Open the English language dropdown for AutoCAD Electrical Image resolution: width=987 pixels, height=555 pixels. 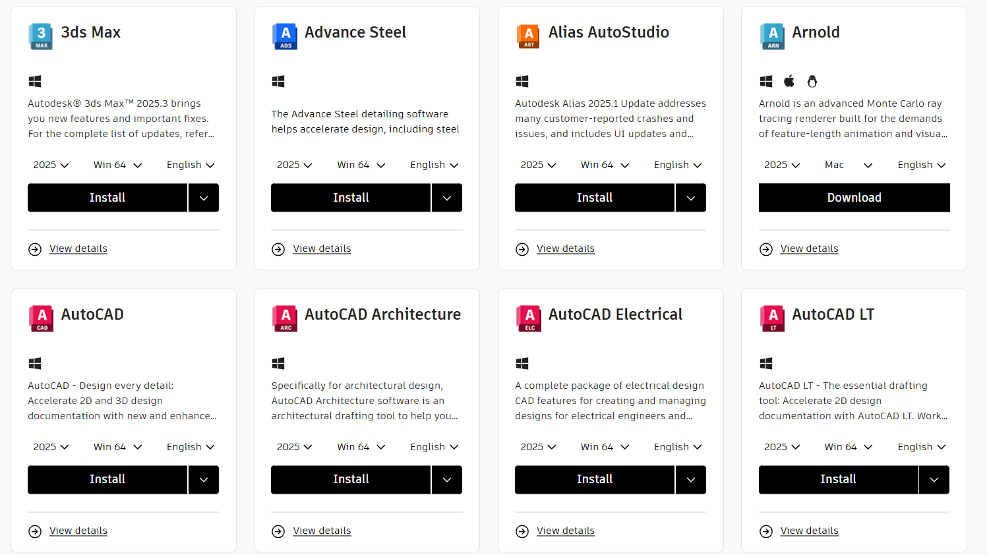[678, 447]
